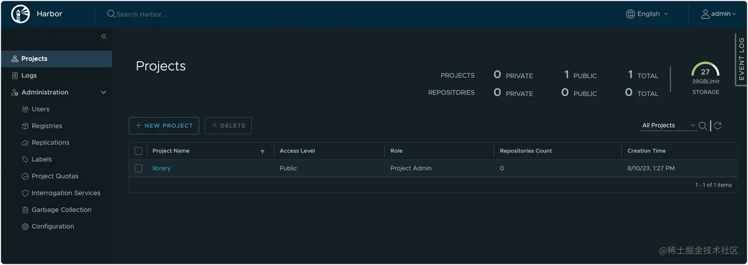
Task: Click the Projects sidebar icon
Action: point(15,59)
